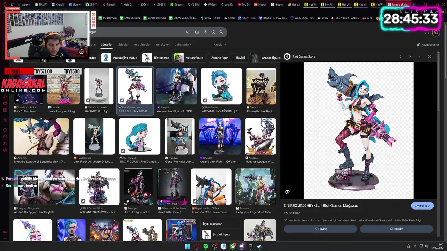Click the Kaydet save button

point(397,229)
